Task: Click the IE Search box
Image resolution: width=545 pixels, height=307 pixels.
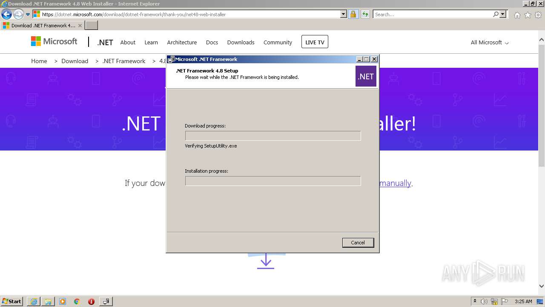Action: pyautogui.click(x=433, y=14)
